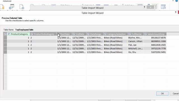The height and width of the screenshot is (101, 179).
Task: Click the 'Ito, Shu' name cell
Action: pyautogui.click(x=136, y=52)
